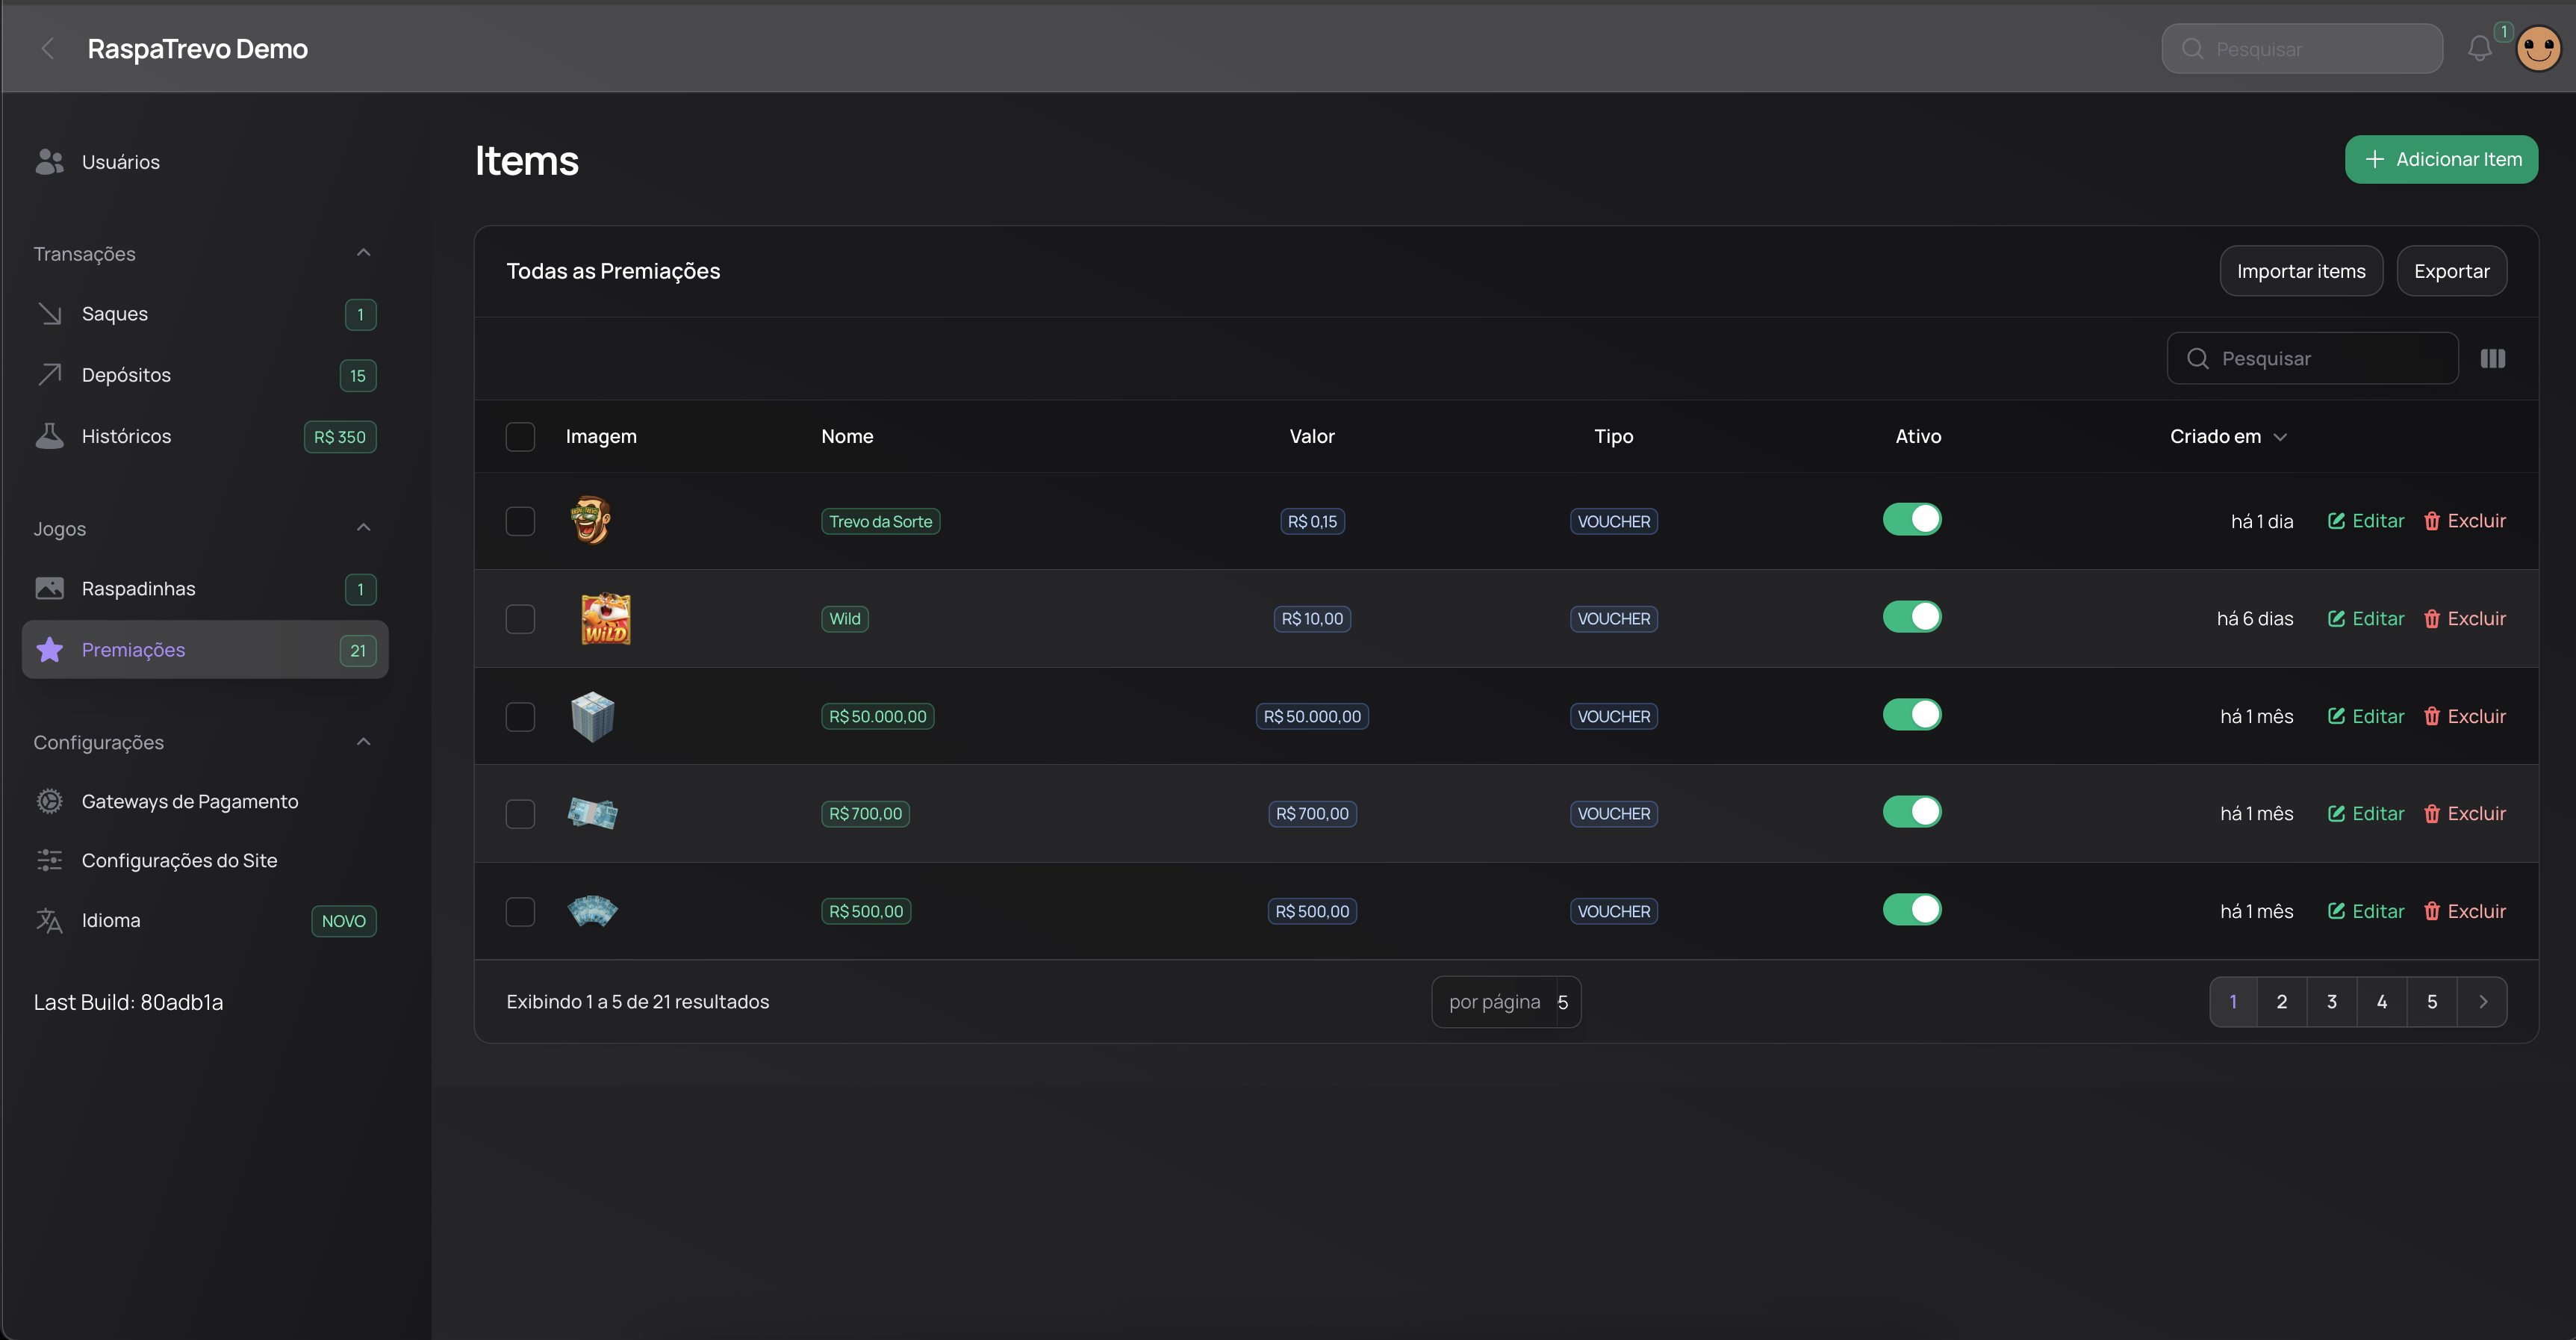The width and height of the screenshot is (2576, 1340).
Task: Collapse the Transações section
Action: pyautogui.click(x=363, y=252)
